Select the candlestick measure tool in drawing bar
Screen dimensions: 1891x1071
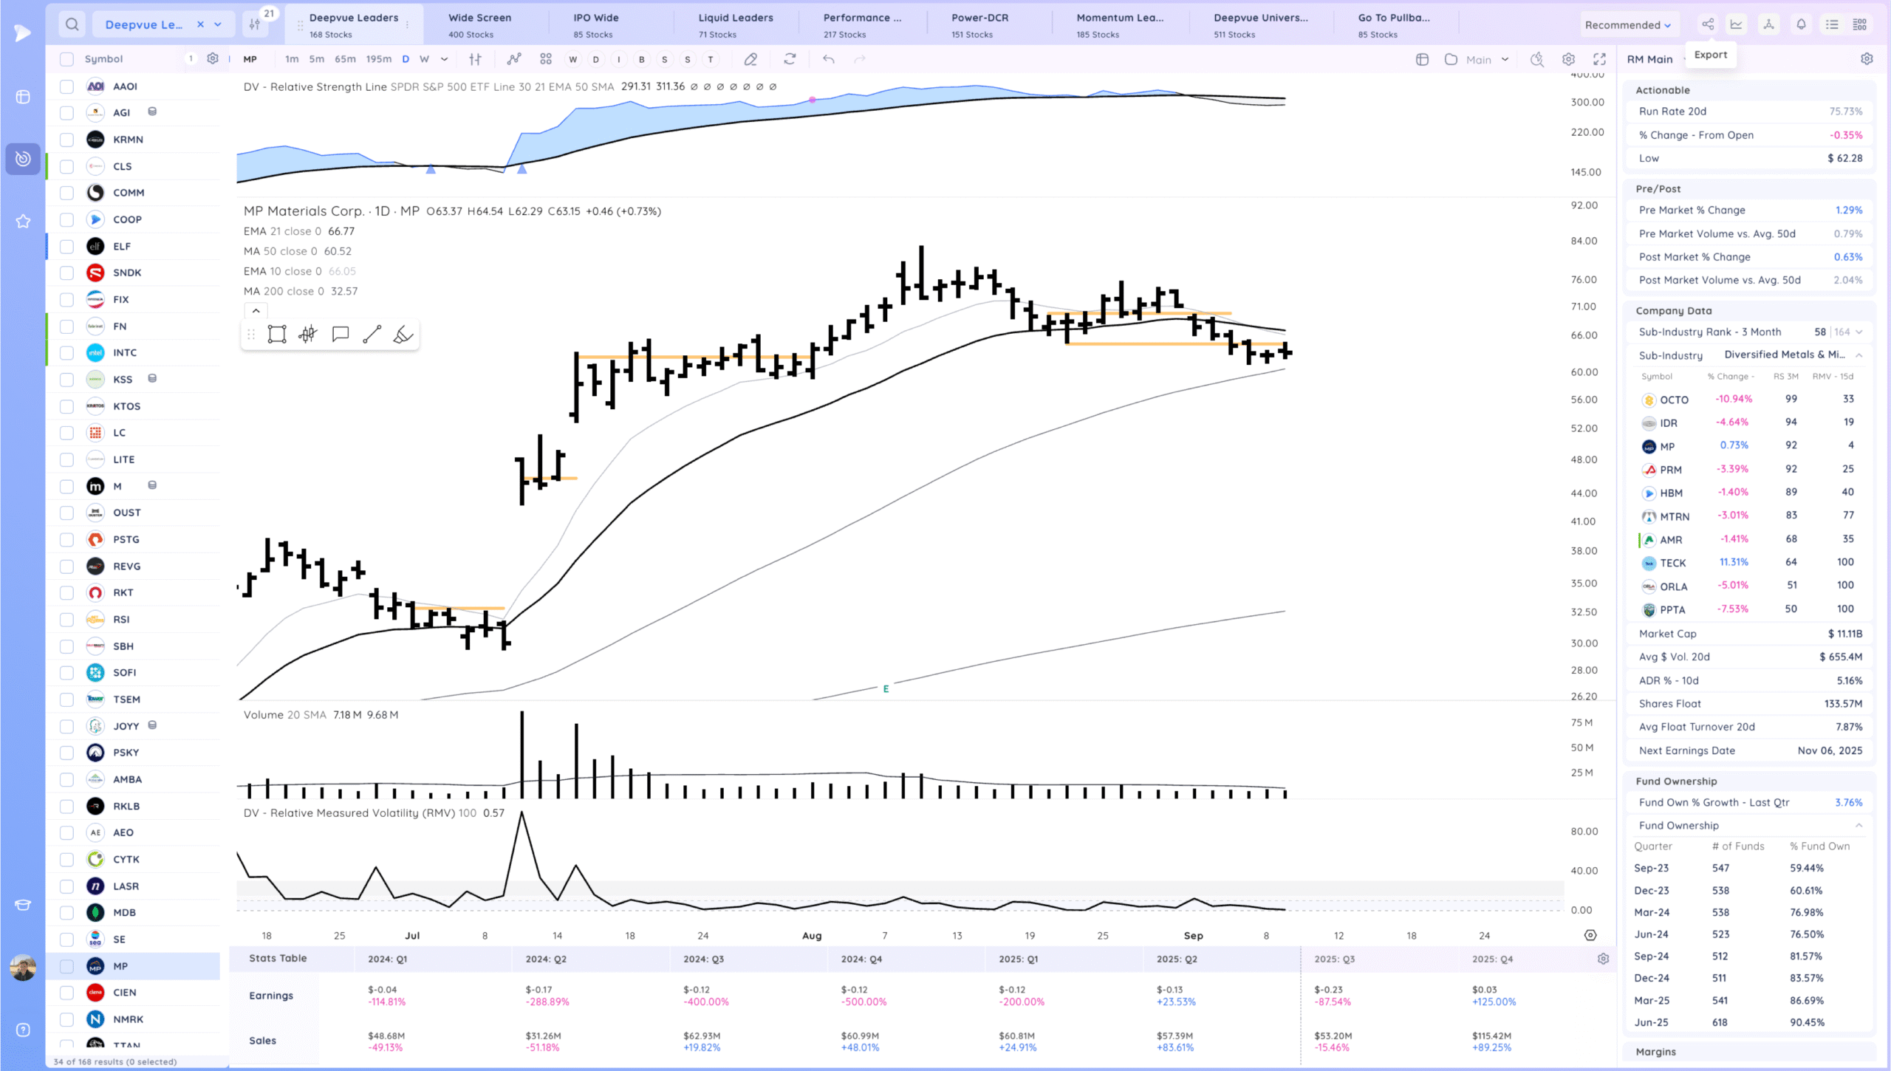[x=308, y=335]
